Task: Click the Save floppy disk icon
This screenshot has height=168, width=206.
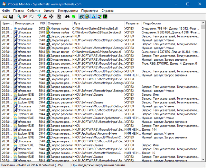Action: 11,16
